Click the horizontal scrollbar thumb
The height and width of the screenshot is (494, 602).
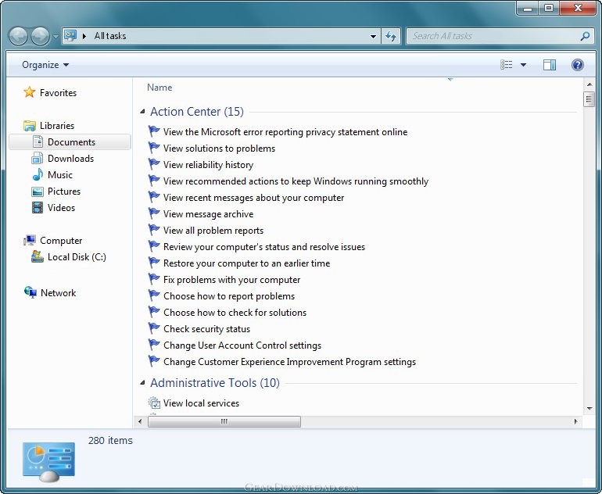(x=224, y=421)
